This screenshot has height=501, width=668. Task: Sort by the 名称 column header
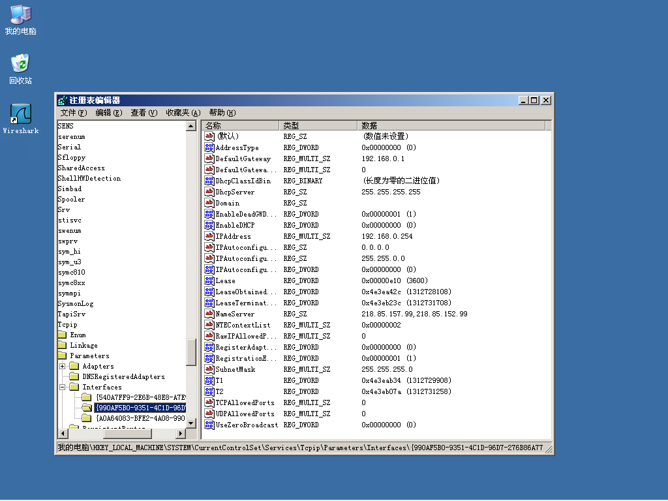pyautogui.click(x=241, y=125)
